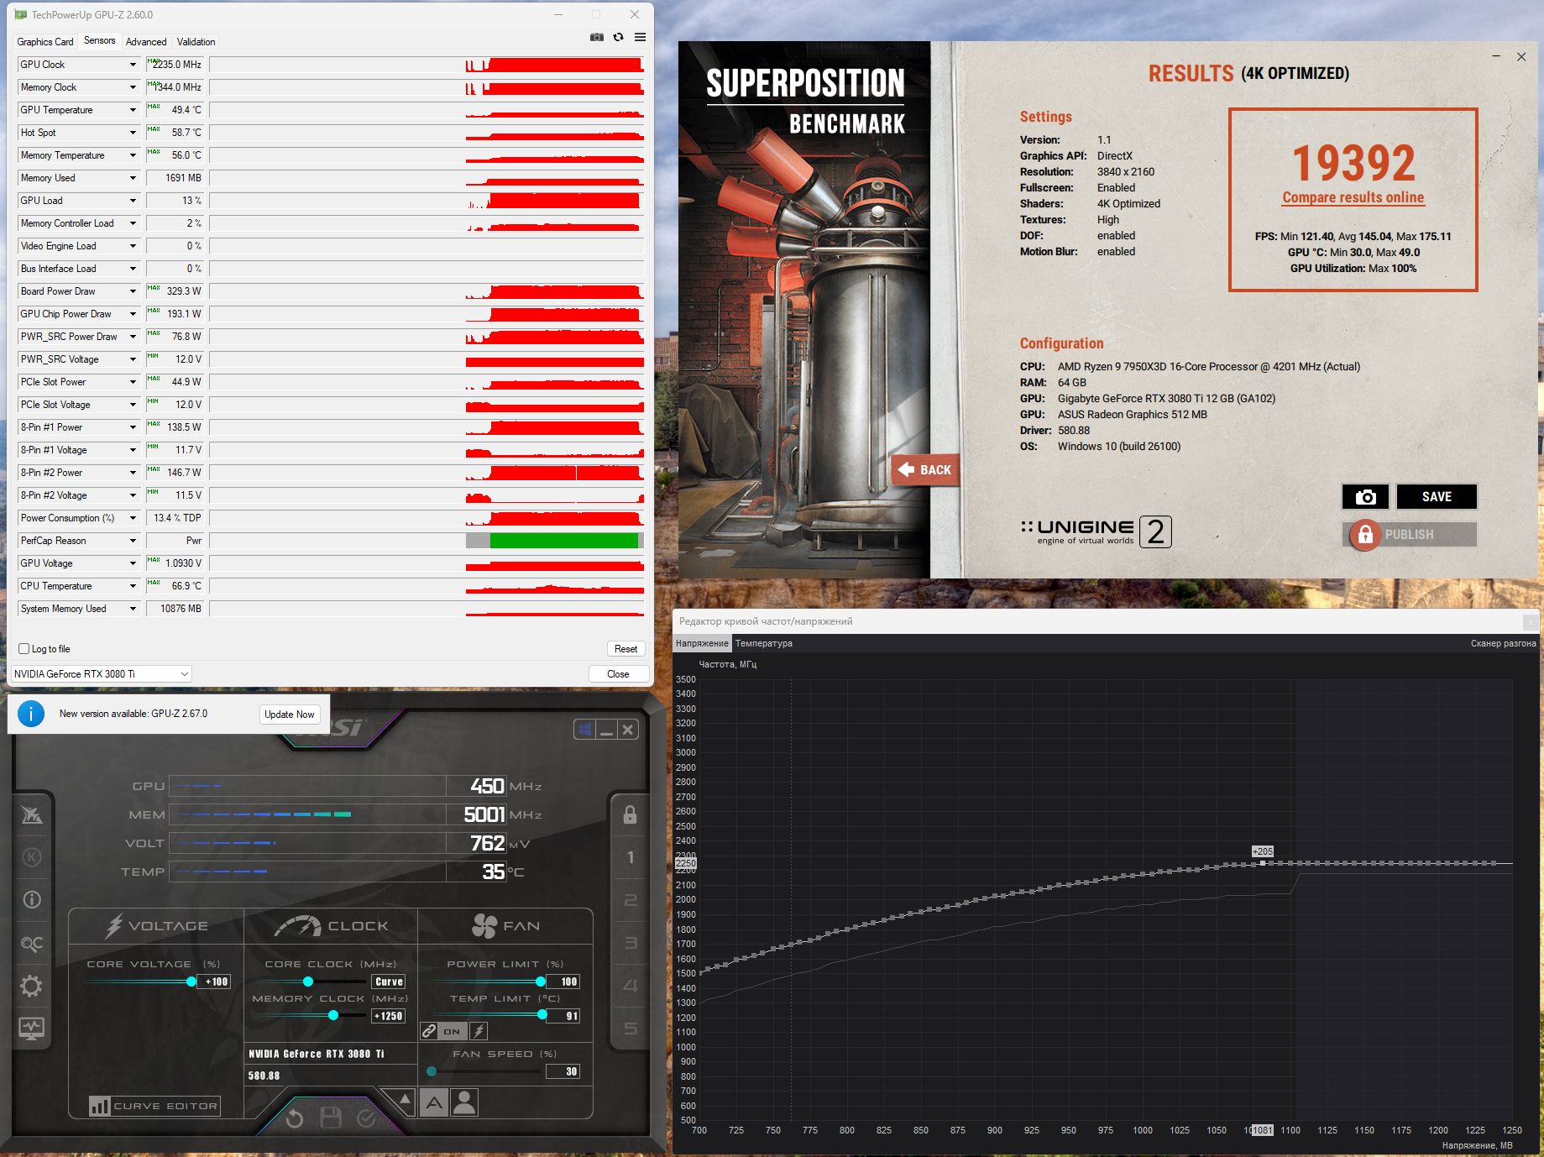Image resolution: width=1544 pixels, height=1157 pixels.
Task: Open the GPU Voltage sensor dropdown
Action: tap(133, 563)
